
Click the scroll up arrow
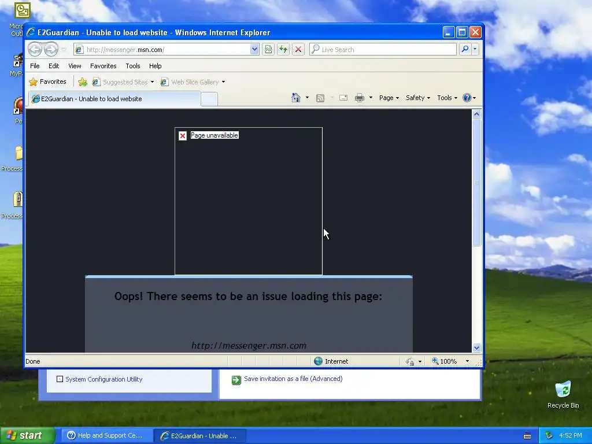(476, 114)
